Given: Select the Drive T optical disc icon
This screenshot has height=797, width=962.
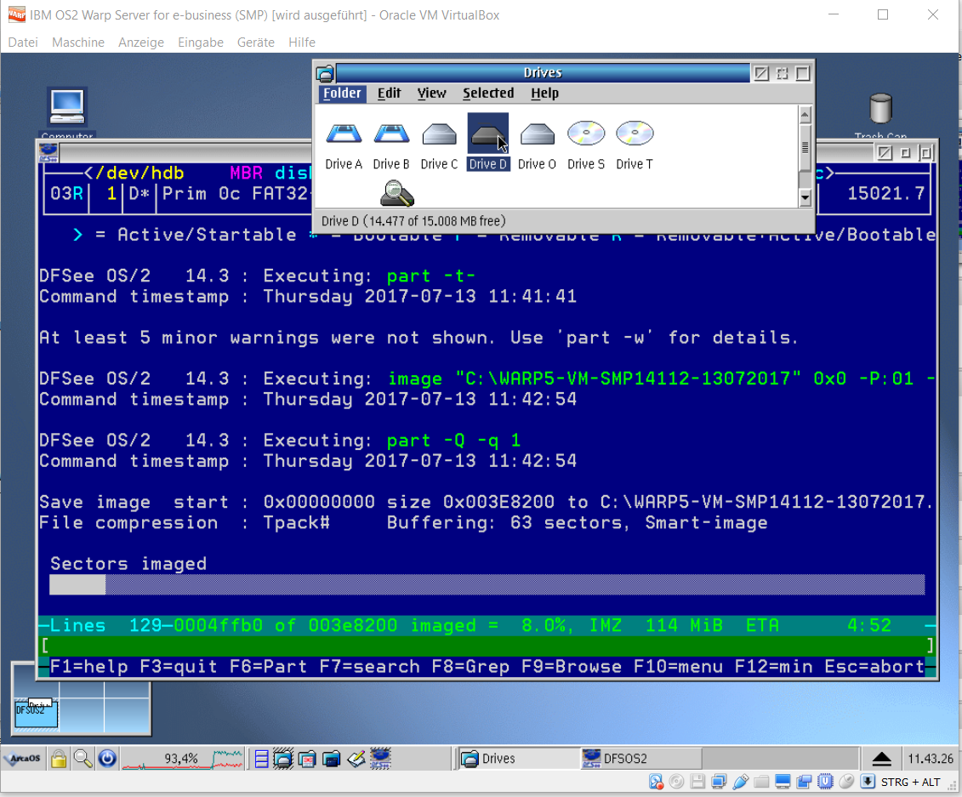Looking at the screenshot, I should (x=635, y=134).
